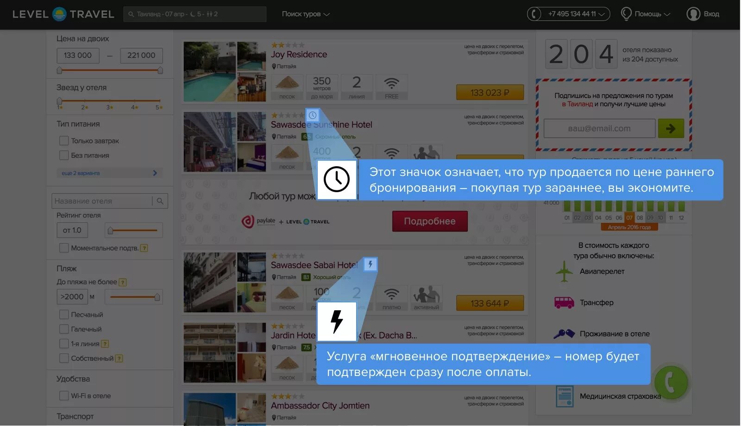Image resolution: width=741 pixels, height=426 pixels.
Task: Click the red Подробнее button
Action: pos(430,221)
